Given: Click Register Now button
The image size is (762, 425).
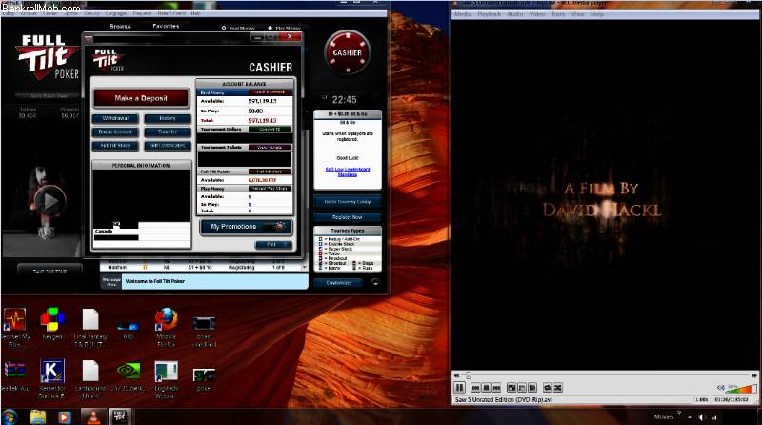Looking at the screenshot, I should (347, 217).
